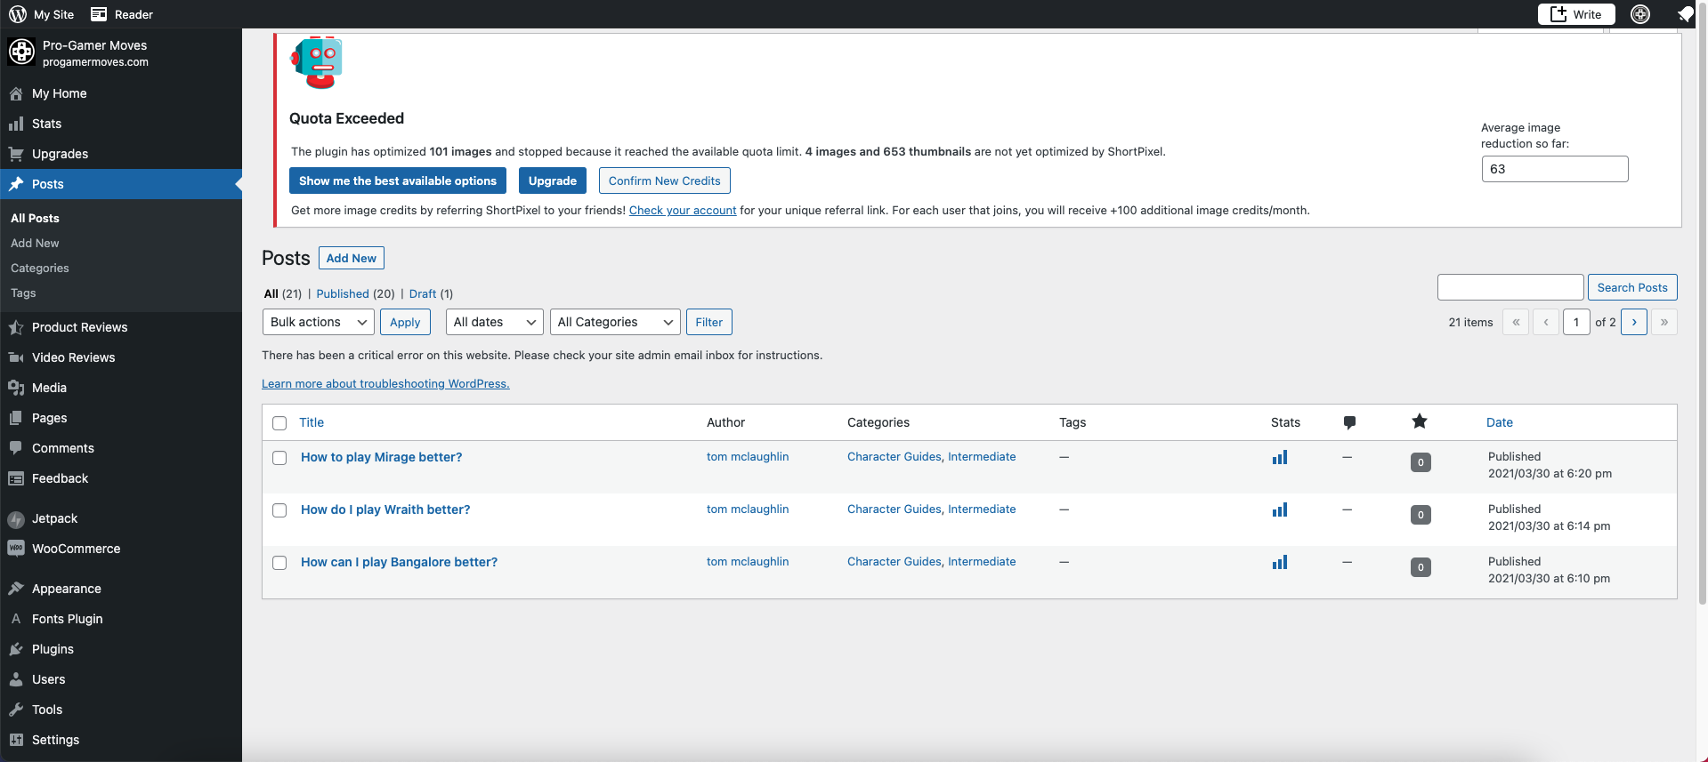Sort posts by comments column icon

point(1349,422)
